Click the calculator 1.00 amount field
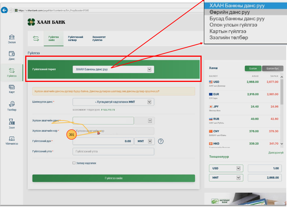287x207 pixels. click(265, 168)
